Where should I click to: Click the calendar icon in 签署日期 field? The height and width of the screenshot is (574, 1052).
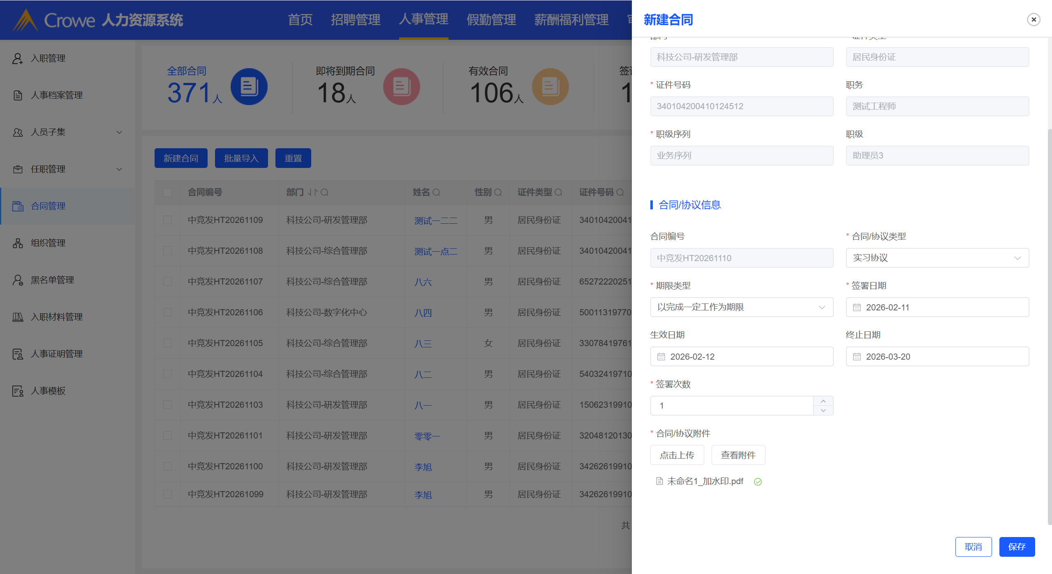click(857, 308)
